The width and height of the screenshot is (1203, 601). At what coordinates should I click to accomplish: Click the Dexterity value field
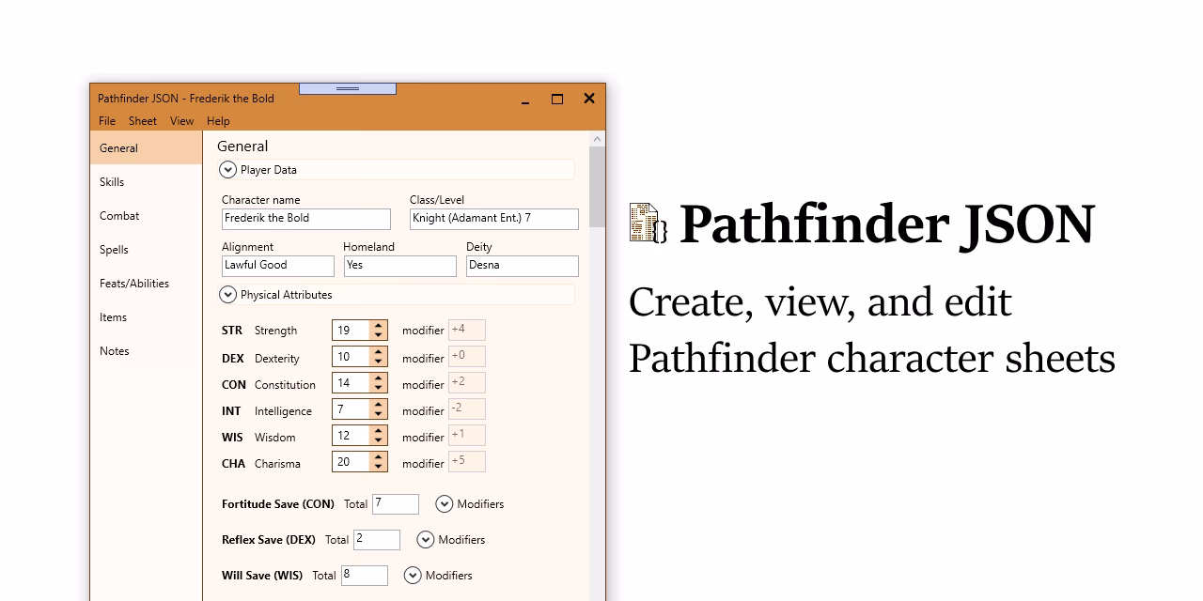tap(351, 357)
